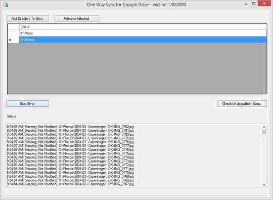Click log line for IMG_0770.jpg

pyautogui.click(x=70, y=173)
